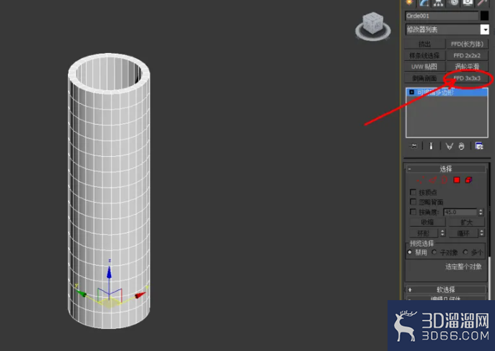Apply the FFD 3x3x3 modifier
Screen dimensions: 495x351
click(x=467, y=78)
